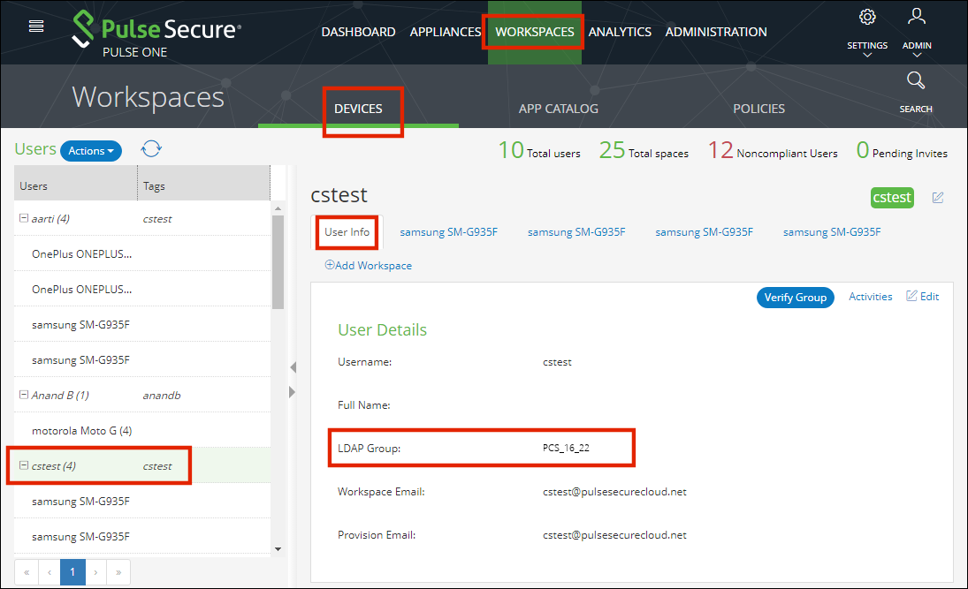Click the 10 Total users statistic
Viewport: 968px width, 589px height.
click(x=539, y=150)
